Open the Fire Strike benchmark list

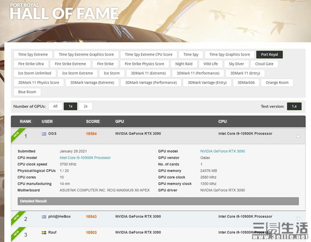pyautogui.click(x=106, y=64)
